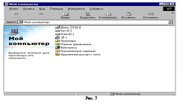Click the computer icon in address bar

coord(21,22)
